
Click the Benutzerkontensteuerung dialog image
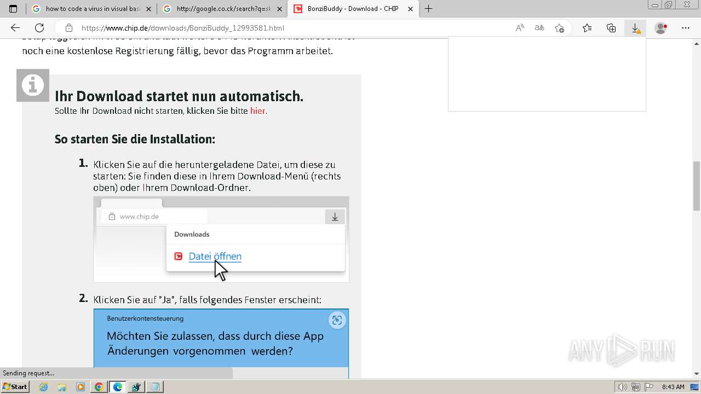pos(221,344)
